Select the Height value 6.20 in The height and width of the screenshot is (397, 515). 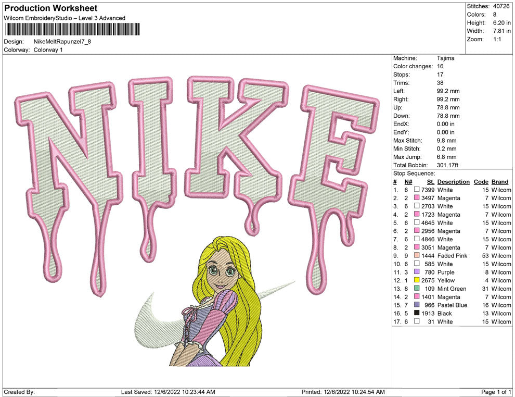tap(501, 23)
